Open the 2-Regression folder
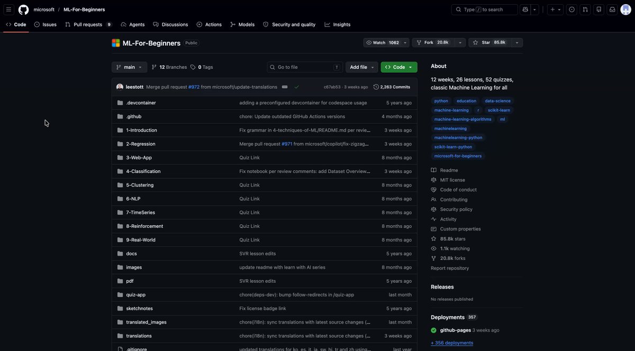Image resolution: width=635 pixels, height=351 pixels. 141,144
